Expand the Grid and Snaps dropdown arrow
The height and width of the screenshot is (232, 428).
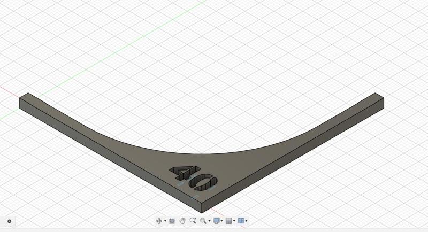coord(234,221)
